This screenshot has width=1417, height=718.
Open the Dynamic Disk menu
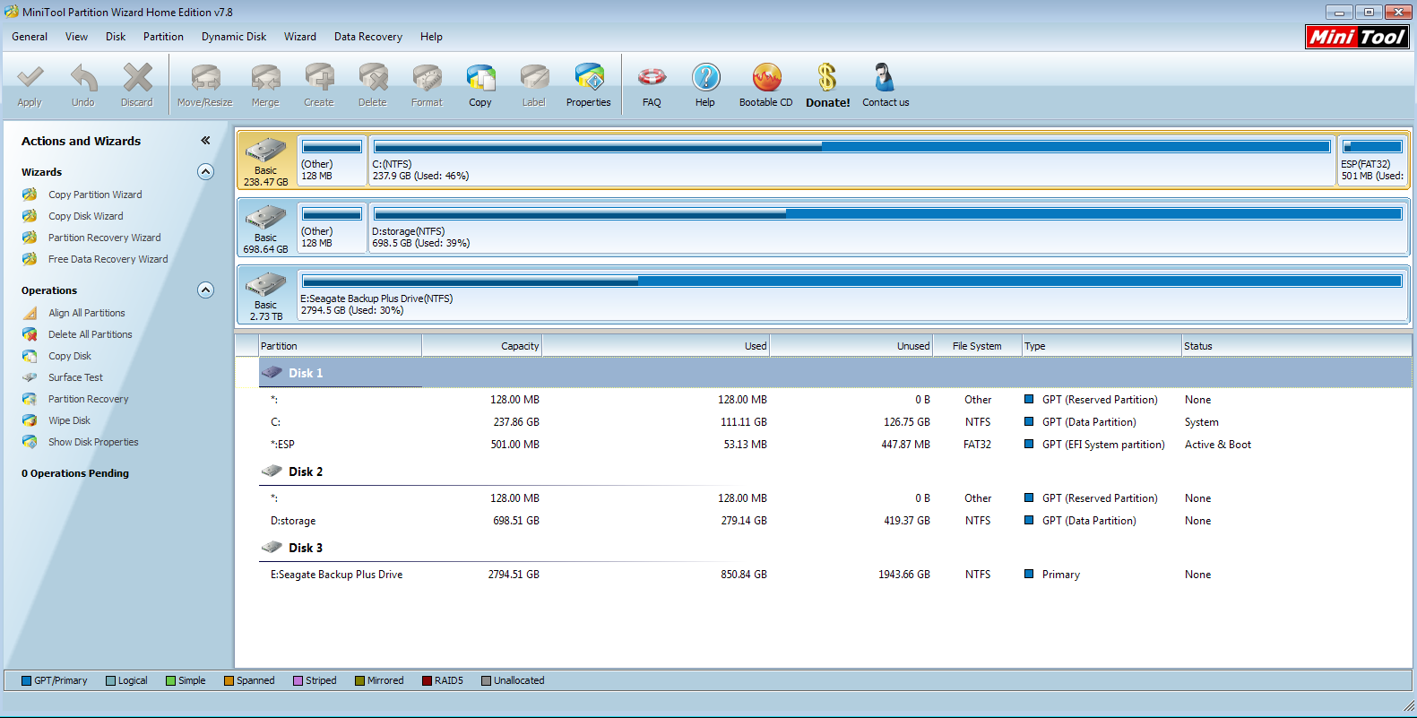234,37
